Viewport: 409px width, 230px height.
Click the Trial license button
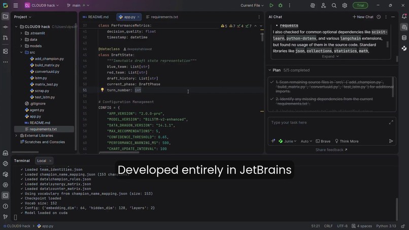[x=360, y=5]
